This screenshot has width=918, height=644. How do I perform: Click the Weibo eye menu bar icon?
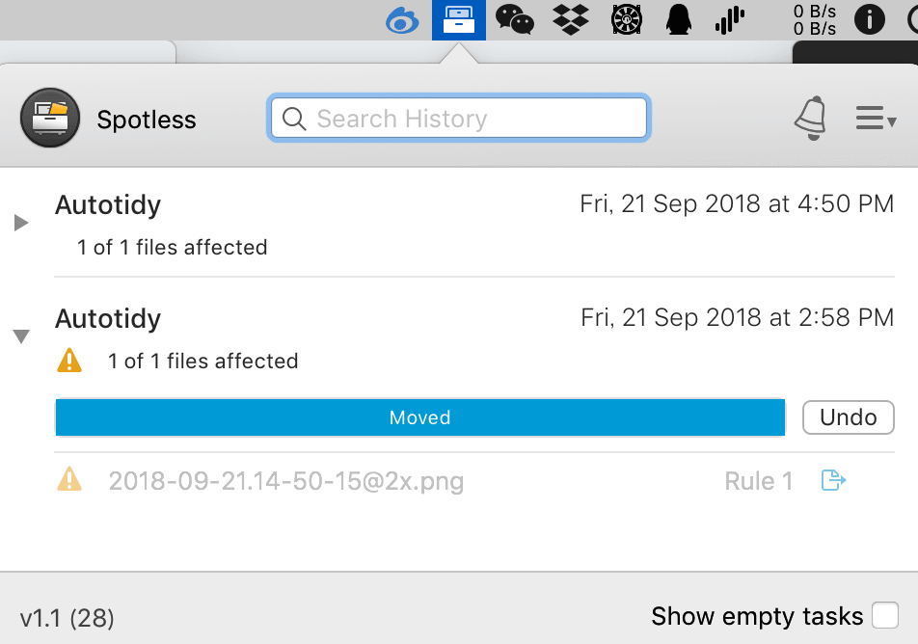[402, 21]
